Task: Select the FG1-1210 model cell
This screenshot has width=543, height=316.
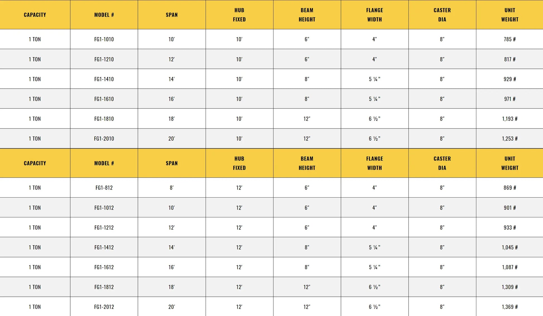Action: click(x=104, y=59)
